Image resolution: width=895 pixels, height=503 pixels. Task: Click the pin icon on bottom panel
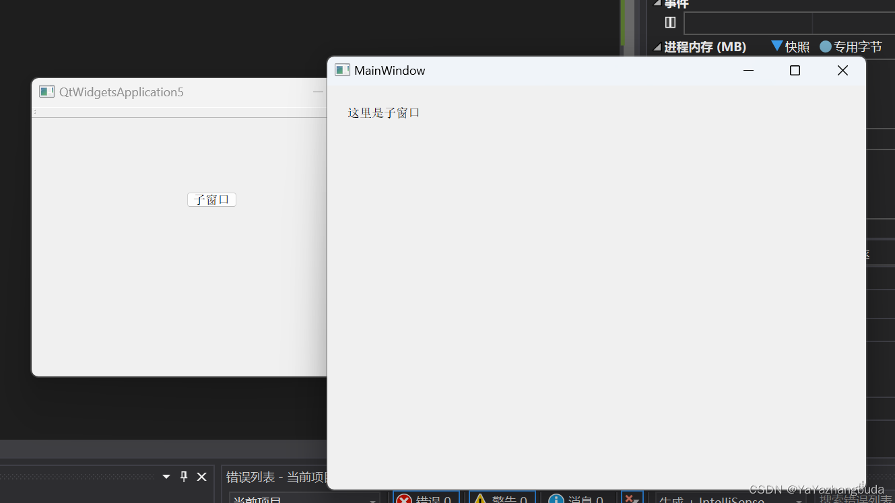point(183,477)
